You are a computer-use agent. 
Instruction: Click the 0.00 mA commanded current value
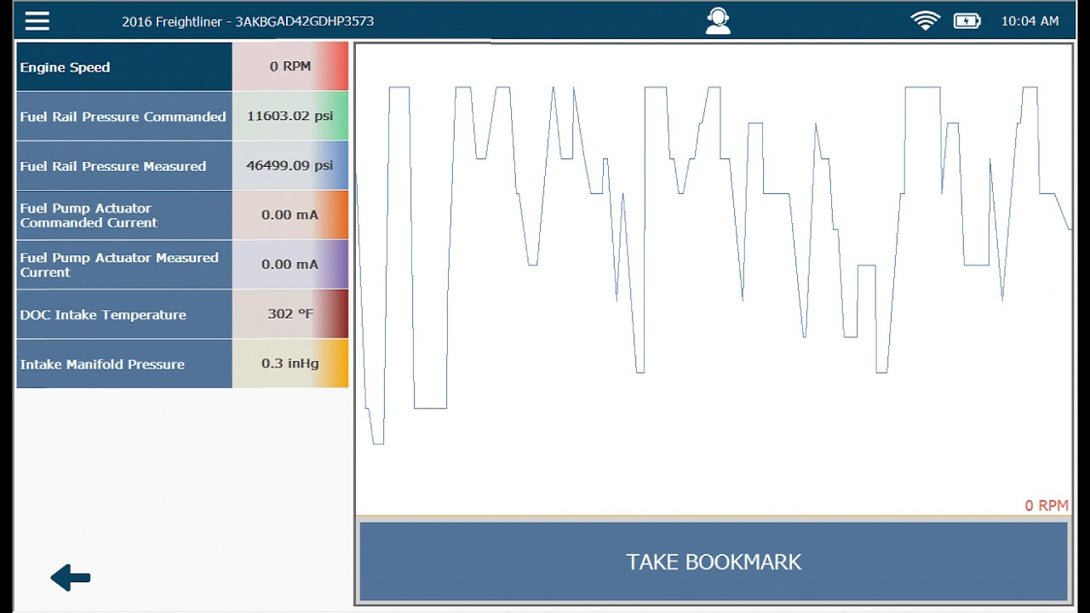tap(290, 215)
